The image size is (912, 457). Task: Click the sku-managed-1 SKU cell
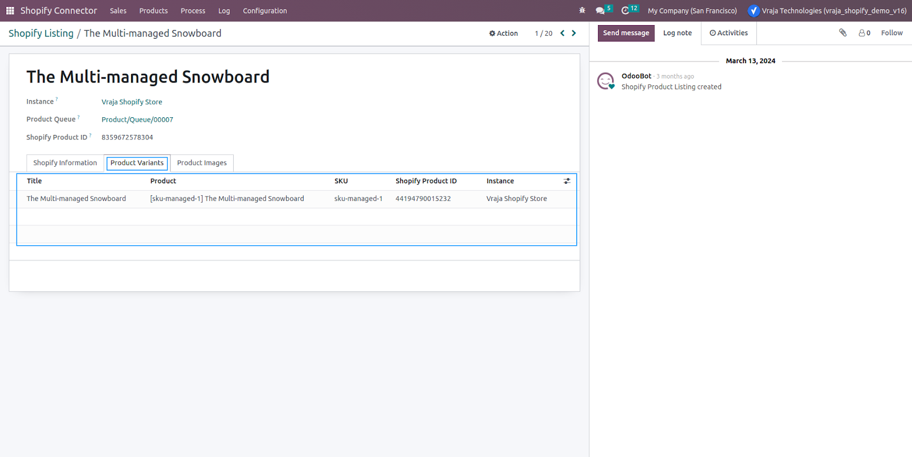click(x=359, y=199)
